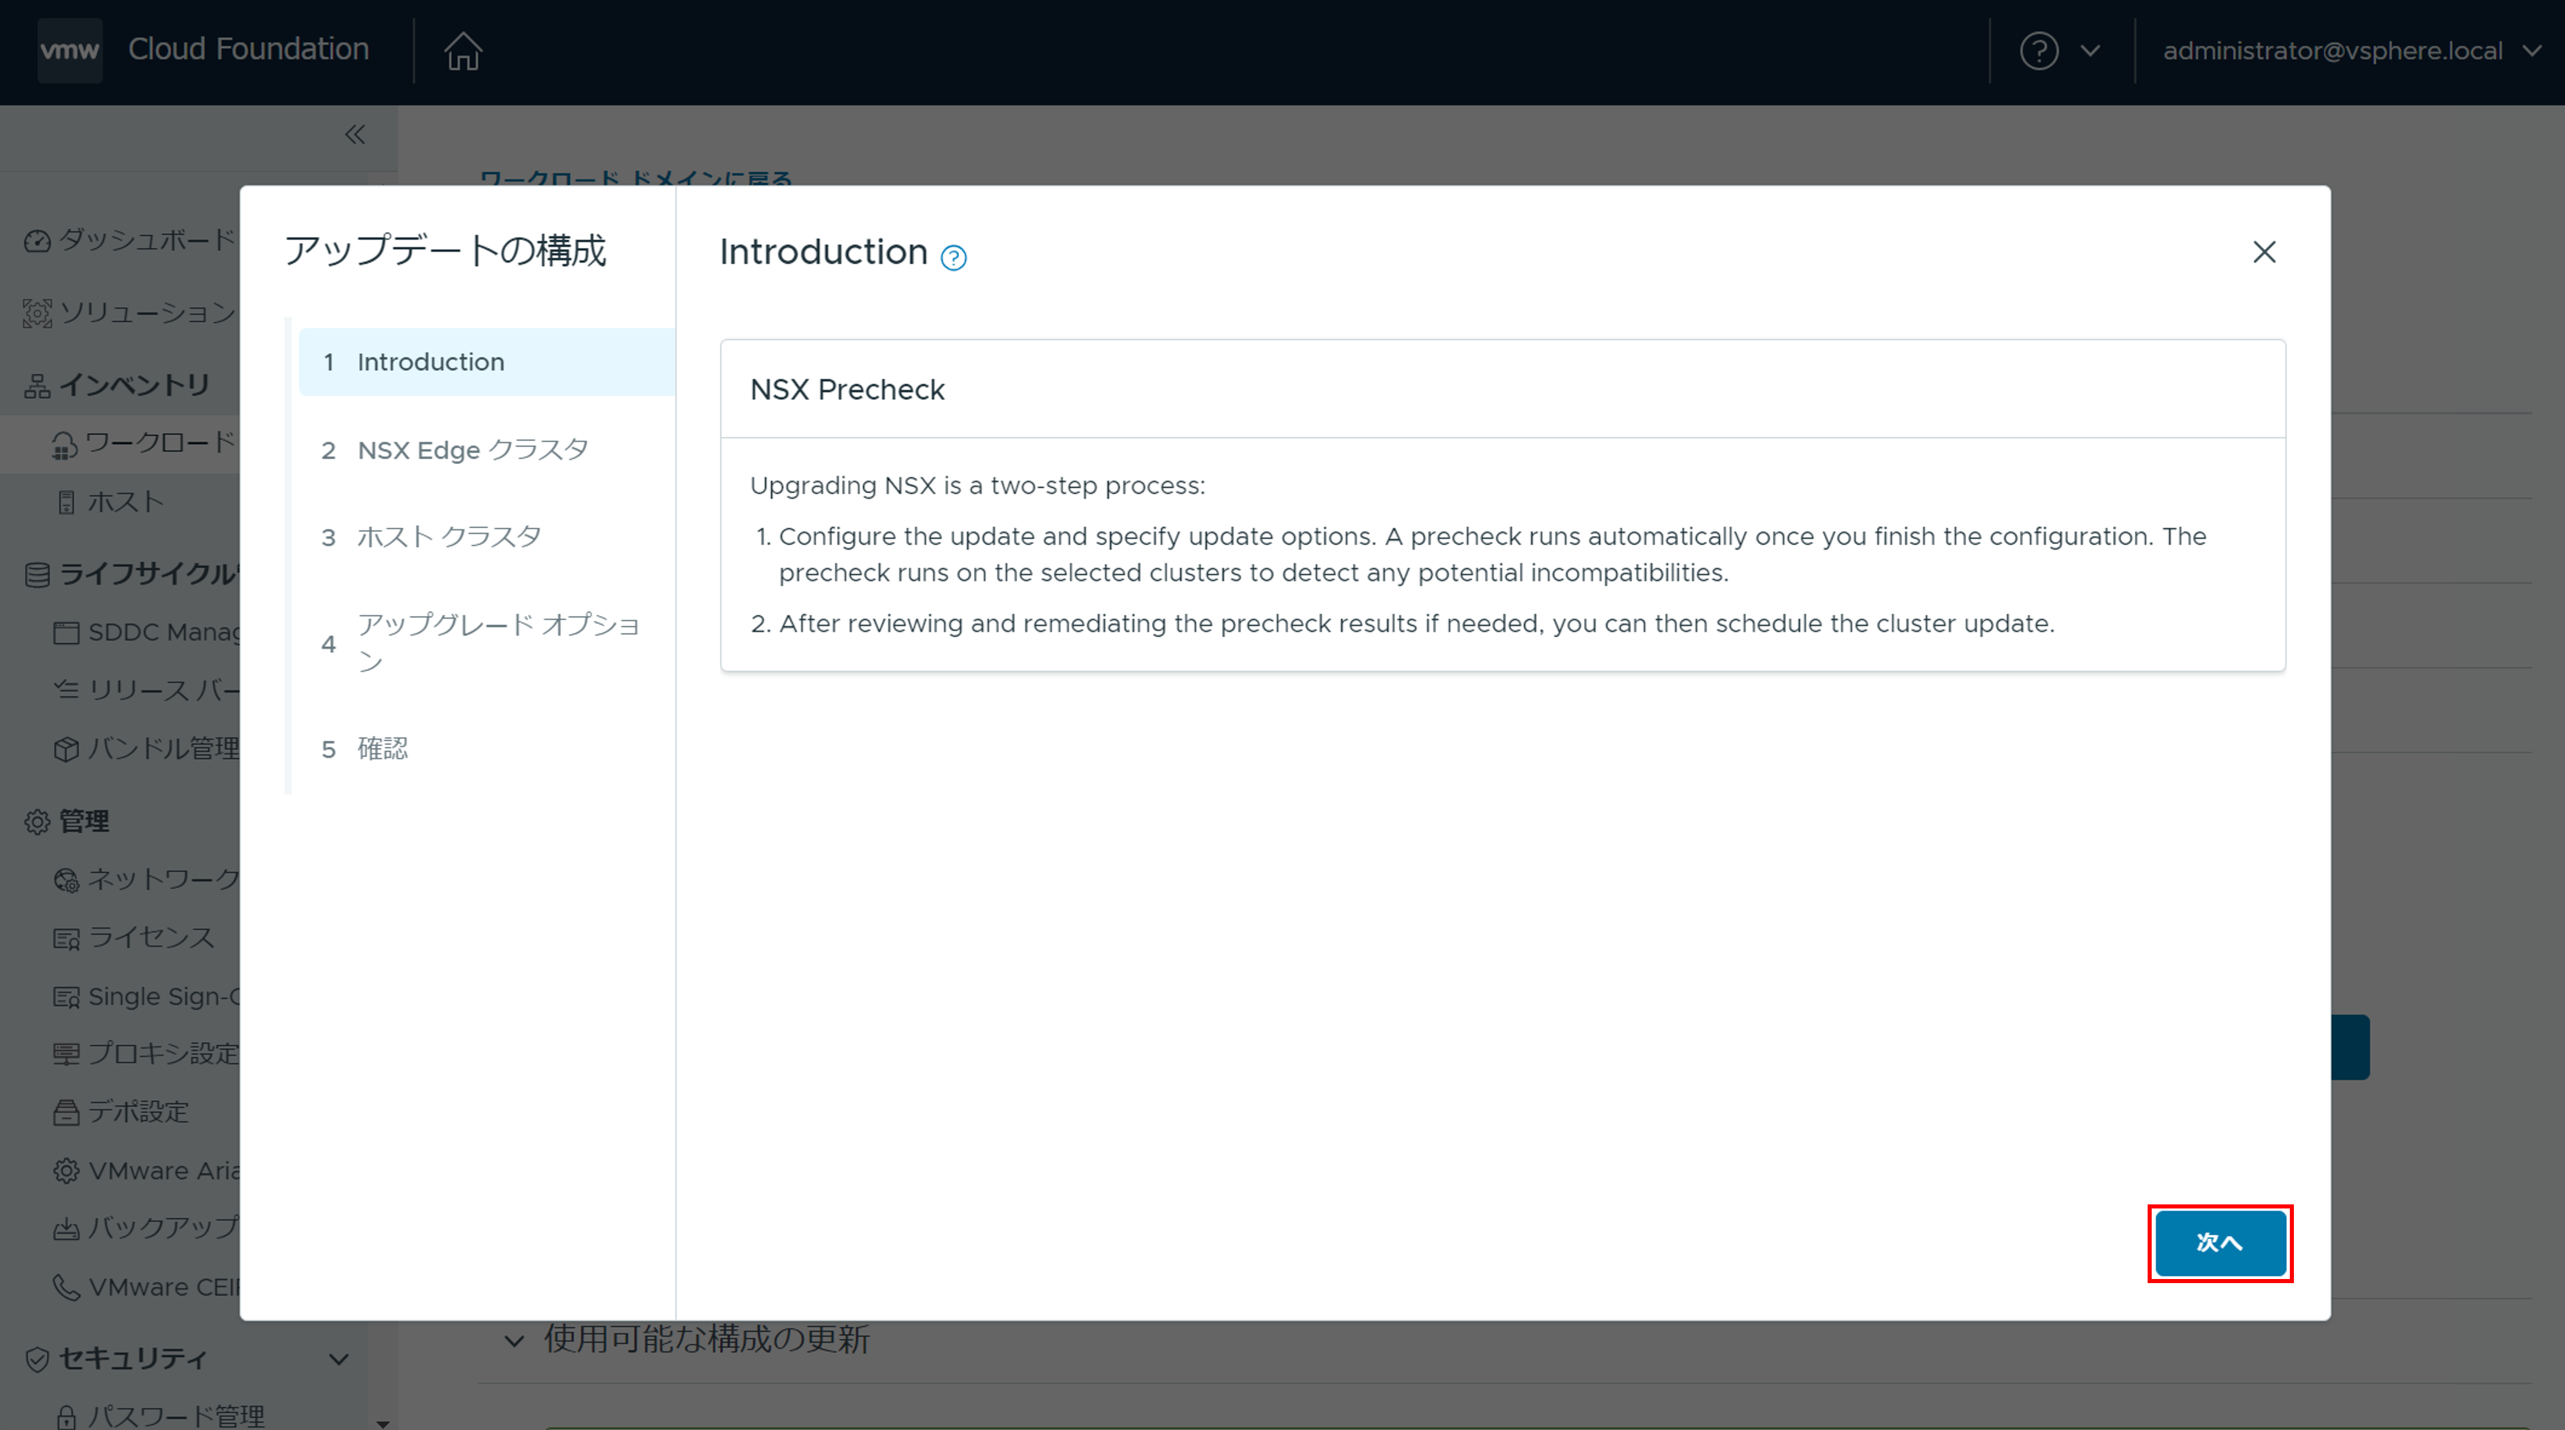Image resolution: width=2565 pixels, height=1430 pixels.
Task: Open the Introduction help icon
Action: click(953, 257)
